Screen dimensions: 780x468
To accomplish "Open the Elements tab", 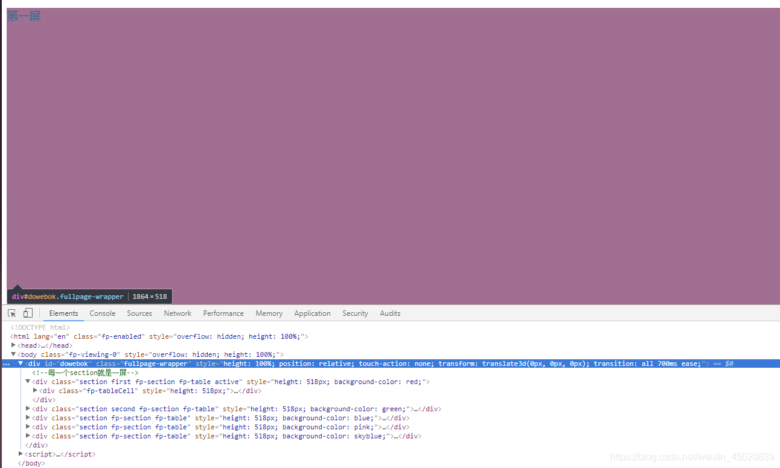I will click(x=63, y=313).
